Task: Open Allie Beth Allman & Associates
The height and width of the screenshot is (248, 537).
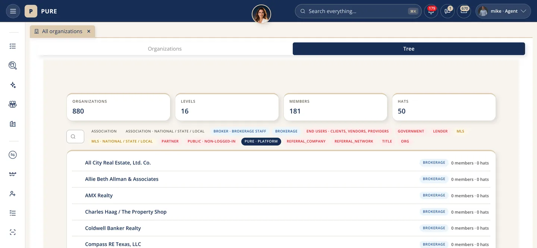Action: [x=281, y=179]
